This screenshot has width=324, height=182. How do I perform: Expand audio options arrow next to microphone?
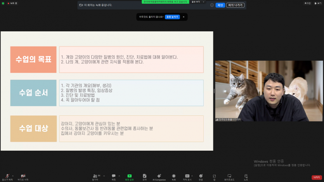13,176
